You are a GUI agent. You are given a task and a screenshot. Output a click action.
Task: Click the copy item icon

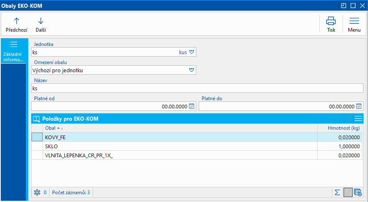(339, 119)
